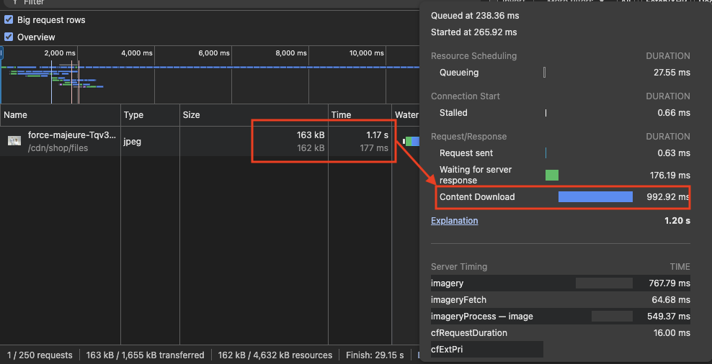712x364 pixels.
Task: Click the 1 / 250 requests status entry
Action: 40,355
